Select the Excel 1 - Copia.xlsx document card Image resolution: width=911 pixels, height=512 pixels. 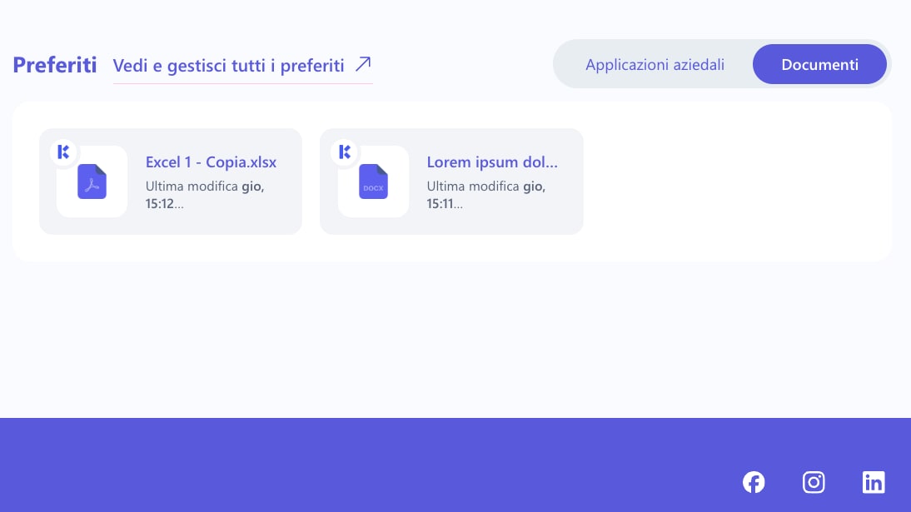pyautogui.click(x=170, y=181)
